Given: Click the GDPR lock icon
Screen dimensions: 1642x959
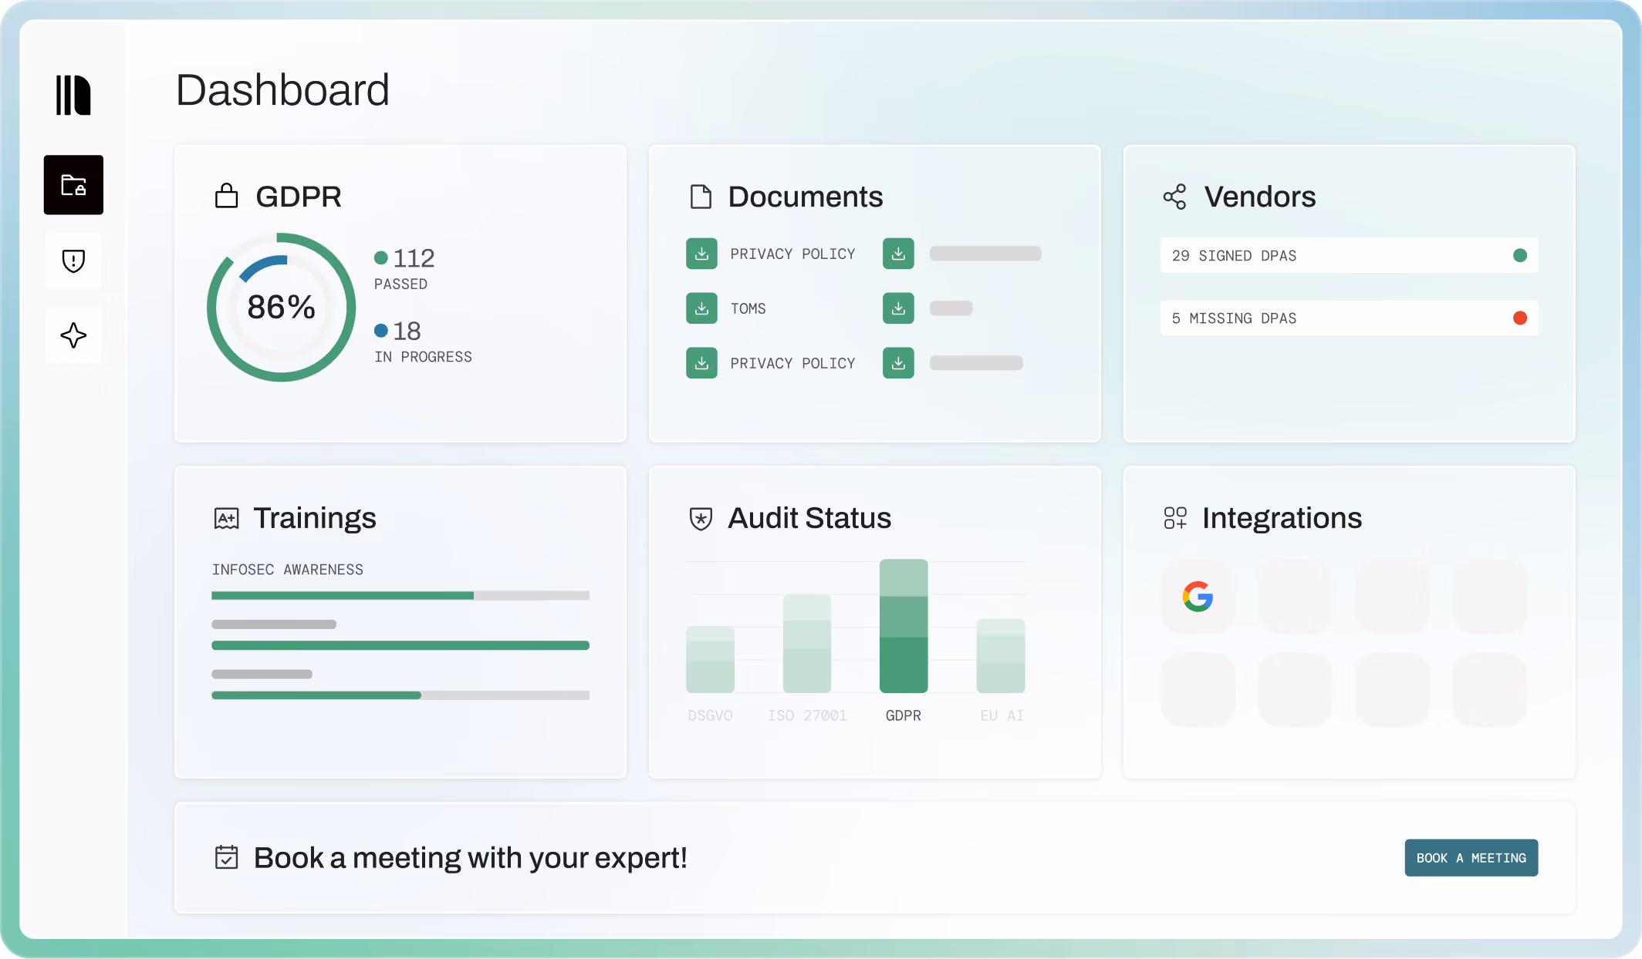Looking at the screenshot, I should point(226,196).
